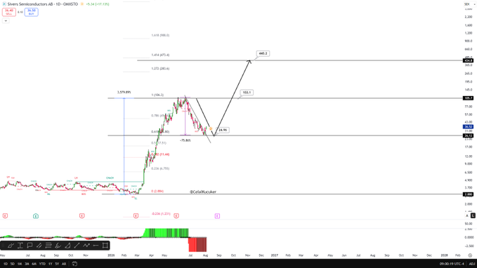Click the 3,579.89% price range label
Image resolution: width=477 pixels, height=268 pixels.
[124, 92]
